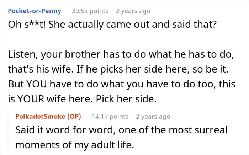Click the capitalized word "YOU"
Image resolution: width=249 pixels, height=155 pixels.
pos(37,84)
